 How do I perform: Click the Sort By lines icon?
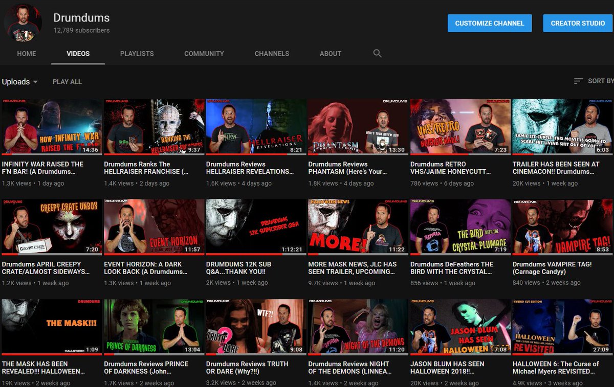[579, 81]
